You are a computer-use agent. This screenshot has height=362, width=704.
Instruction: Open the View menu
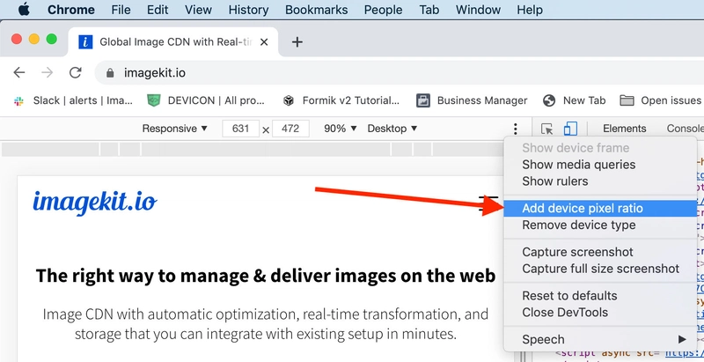click(198, 10)
